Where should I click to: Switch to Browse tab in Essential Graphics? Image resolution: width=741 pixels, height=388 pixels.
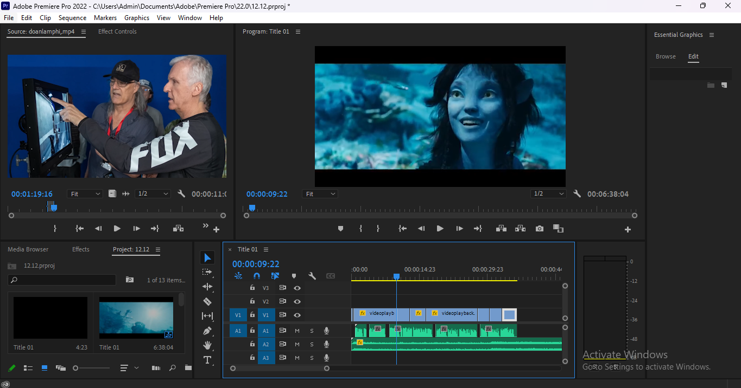(666, 56)
